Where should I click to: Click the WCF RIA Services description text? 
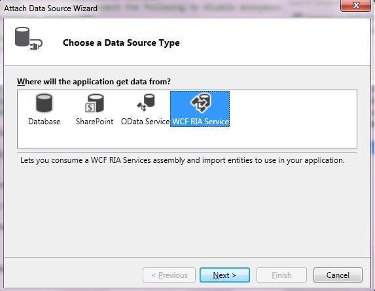coord(182,160)
